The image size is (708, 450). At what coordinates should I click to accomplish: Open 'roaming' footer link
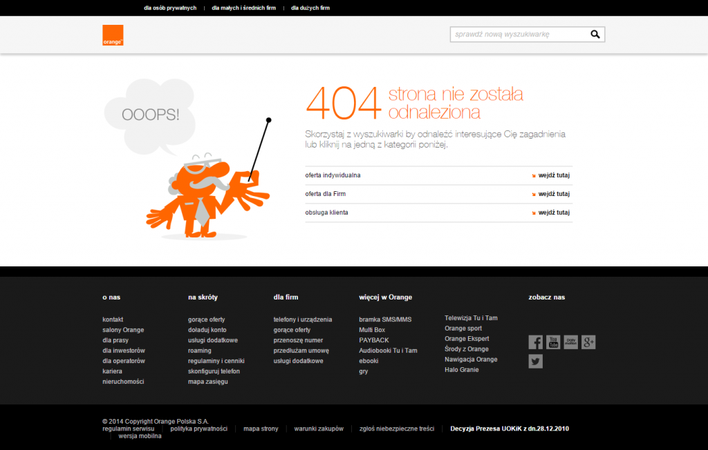click(200, 351)
